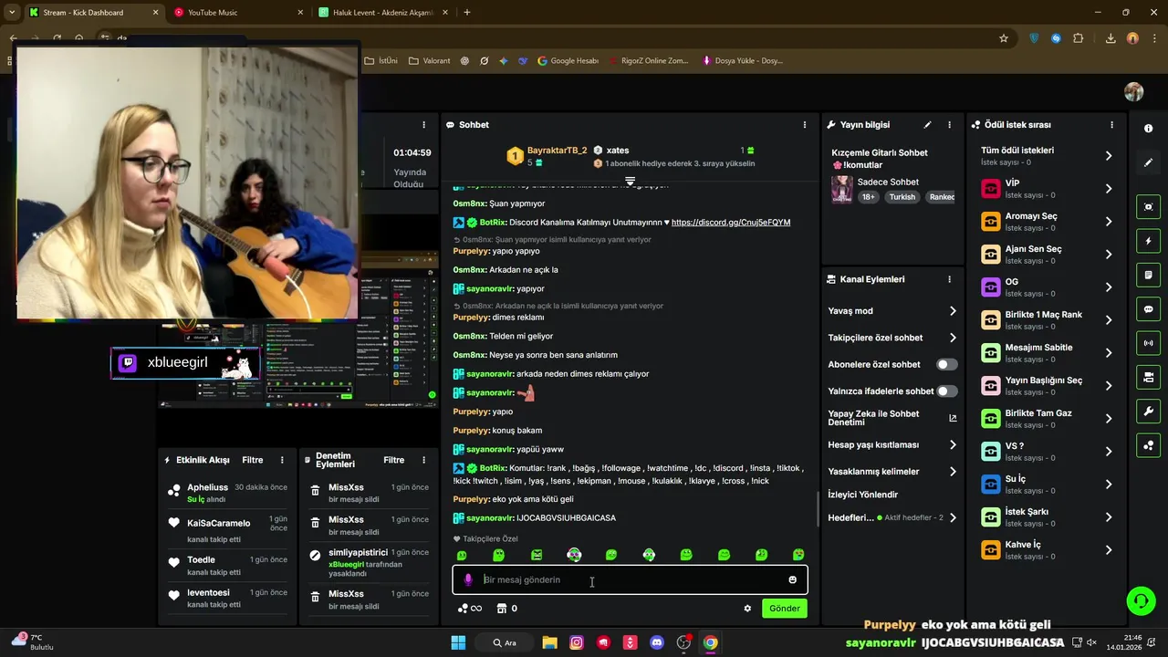Toggle Abonelere özel sohbet switch
This screenshot has width=1168, height=657.
tap(947, 364)
